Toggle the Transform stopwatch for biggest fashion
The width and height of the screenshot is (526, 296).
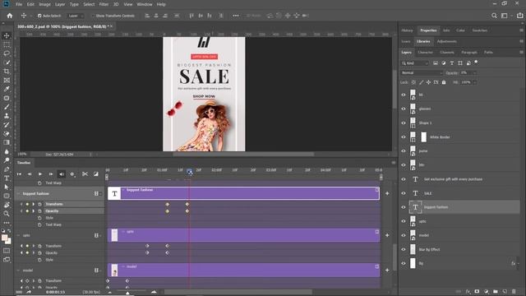39,204
